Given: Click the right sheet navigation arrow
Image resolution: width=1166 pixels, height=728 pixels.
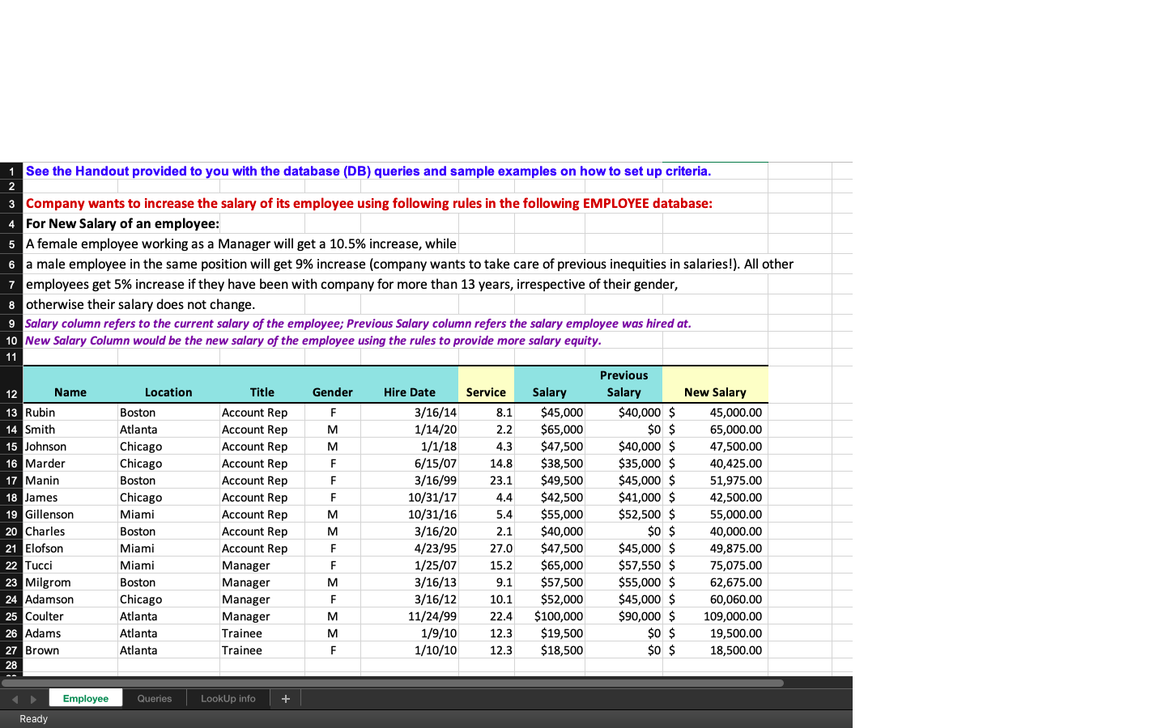Looking at the screenshot, I should point(32,697).
